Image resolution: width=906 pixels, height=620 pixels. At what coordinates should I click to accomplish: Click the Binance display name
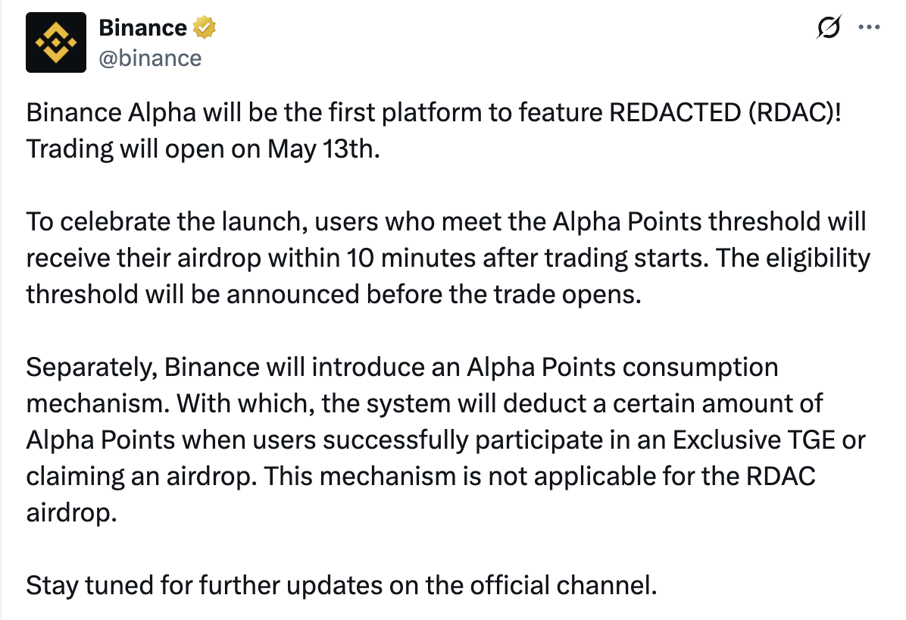coord(142,27)
